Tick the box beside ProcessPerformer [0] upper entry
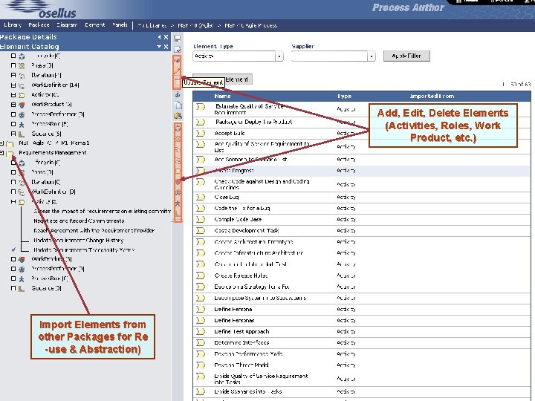 coord(13,114)
